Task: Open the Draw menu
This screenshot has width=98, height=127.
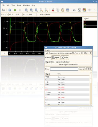Action: pyautogui.click(x=19, y=5)
